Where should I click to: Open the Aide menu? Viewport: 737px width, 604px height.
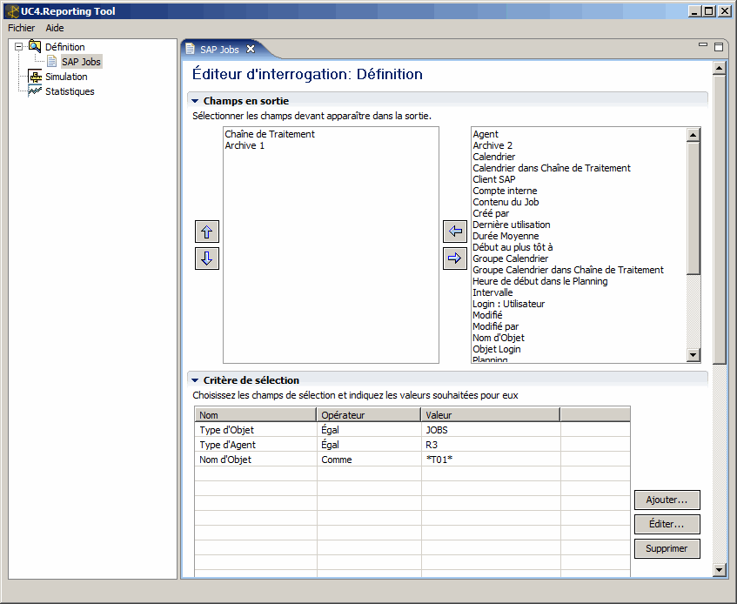click(x=55, y=28)
